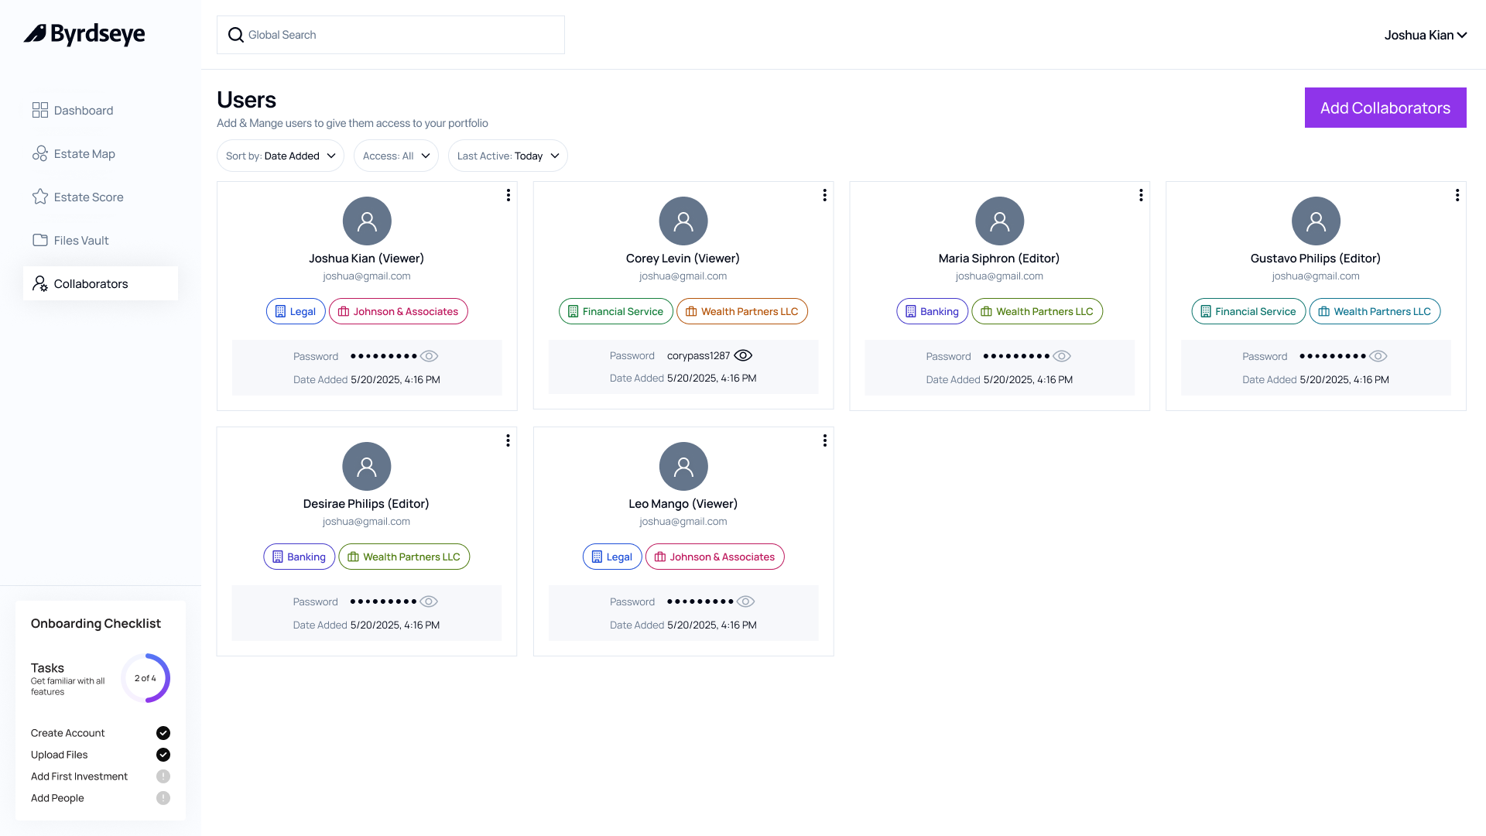Click Wealth Partners LLC tag on Corey Levin card
1486x836 pixels.
[742, 311]
